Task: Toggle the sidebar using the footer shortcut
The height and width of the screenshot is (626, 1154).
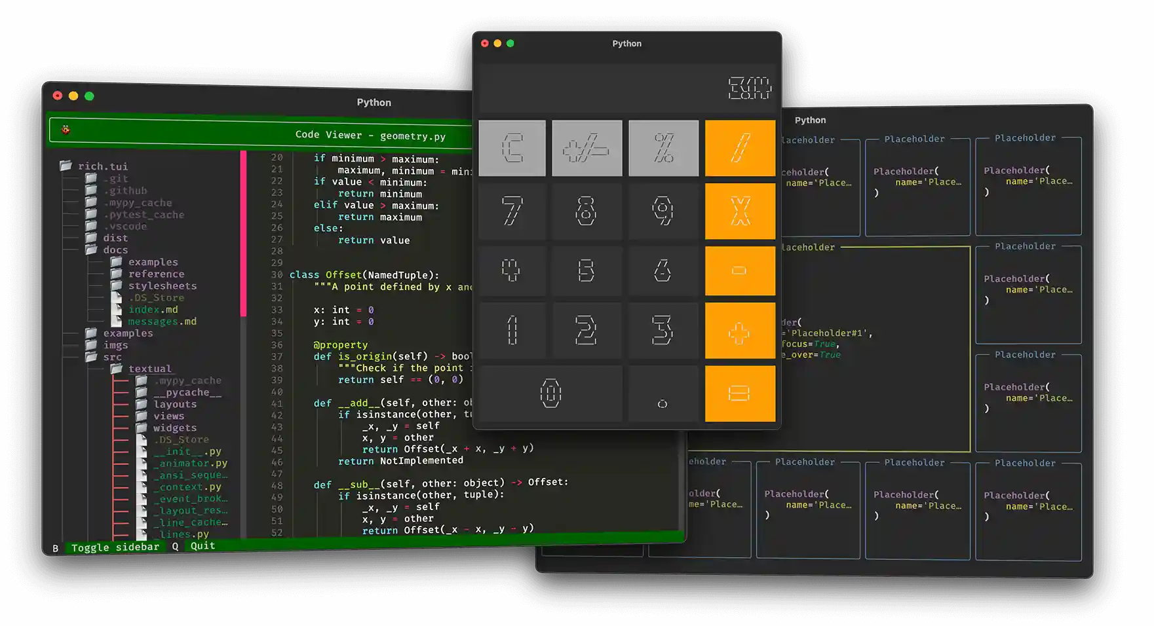Action: (115, 547)
